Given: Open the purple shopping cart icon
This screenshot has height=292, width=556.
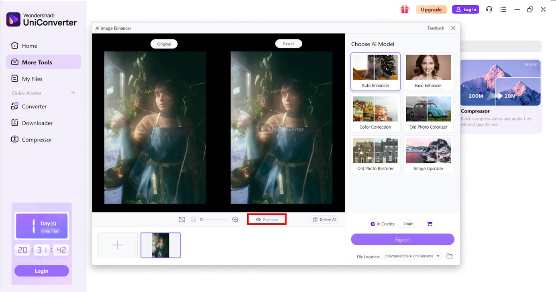Looking at the screenshot, I should click(430, 224).
